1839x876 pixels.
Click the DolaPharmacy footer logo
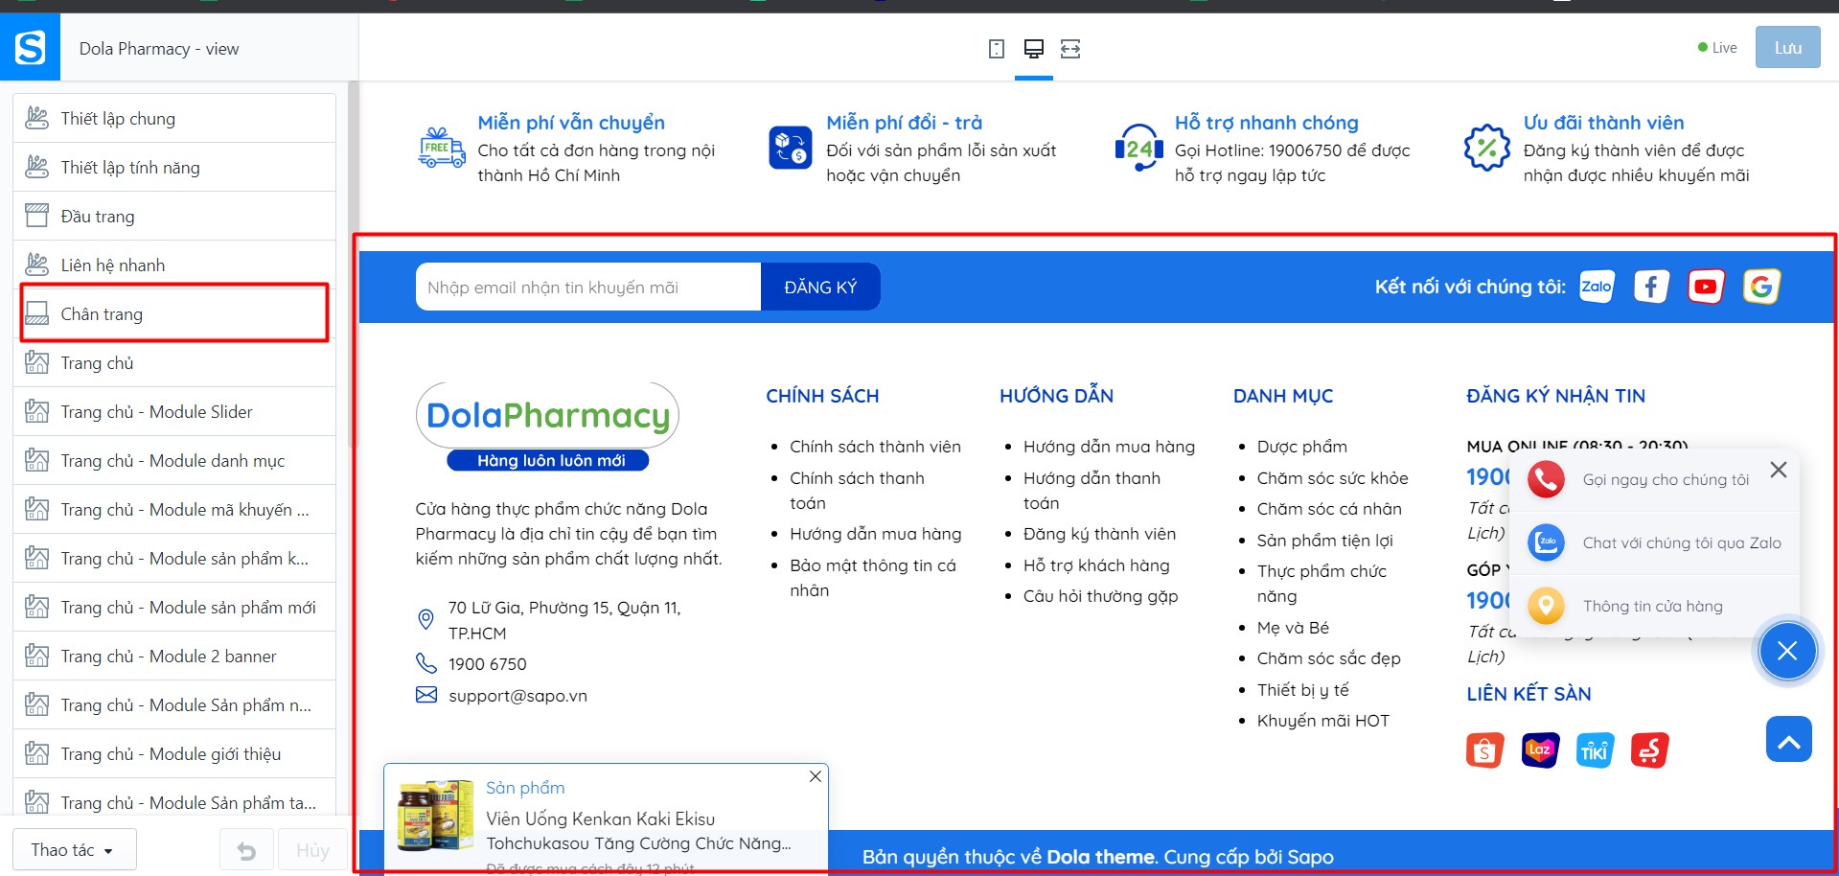pyautogui.click(x=548, y=426)
